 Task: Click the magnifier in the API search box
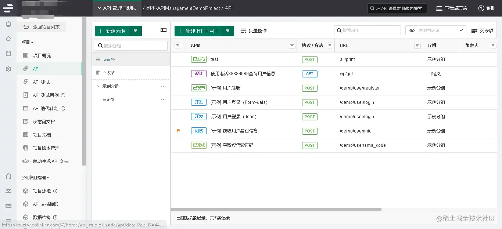pos(339,30)
